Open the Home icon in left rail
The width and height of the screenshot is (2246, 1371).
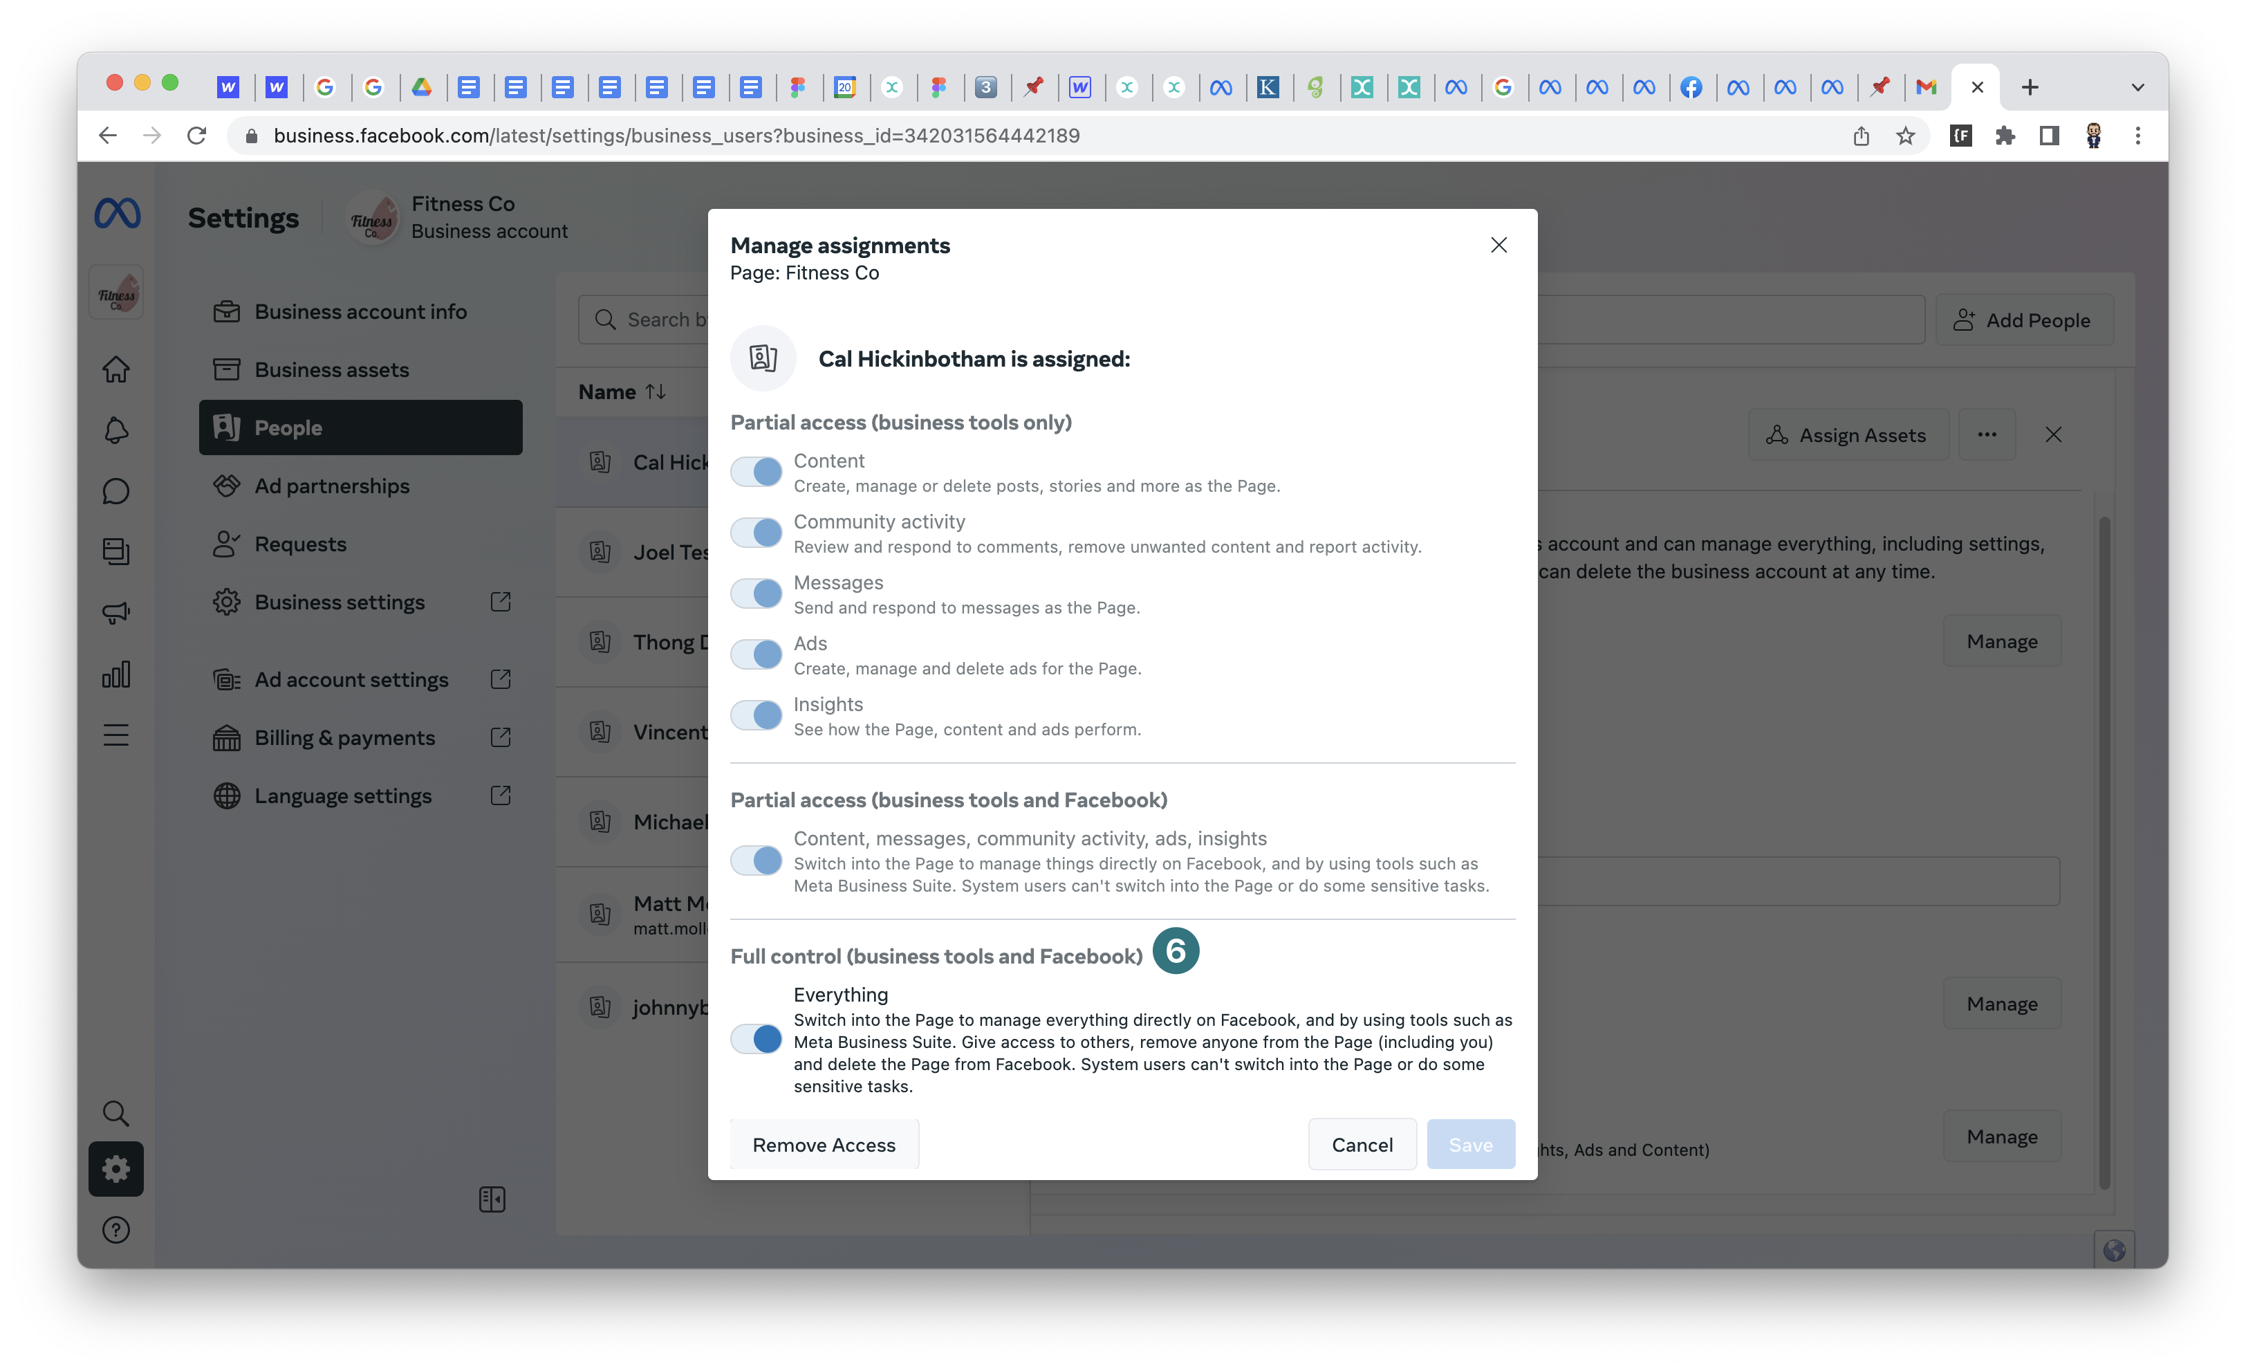pos(115,369)
